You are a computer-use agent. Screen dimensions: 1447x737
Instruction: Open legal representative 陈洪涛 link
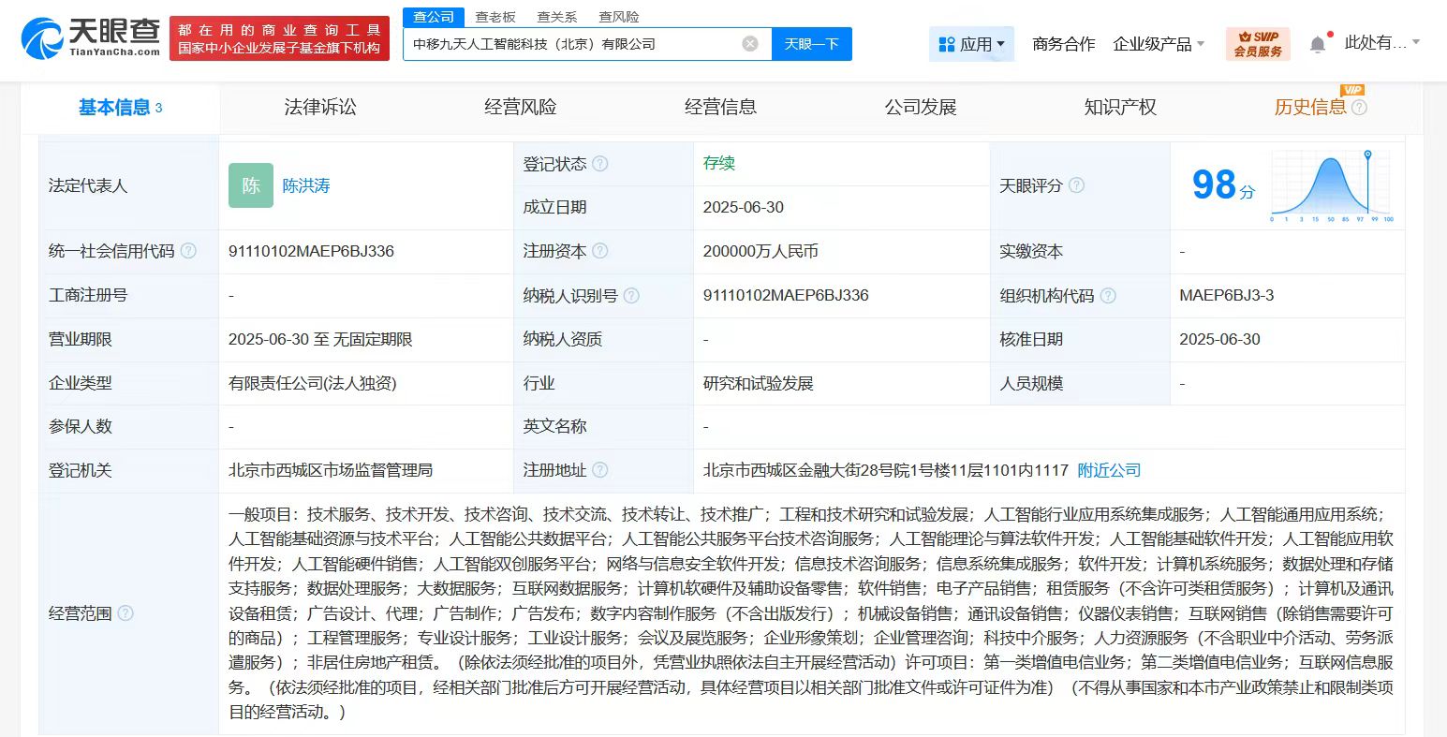pos(306,185)
